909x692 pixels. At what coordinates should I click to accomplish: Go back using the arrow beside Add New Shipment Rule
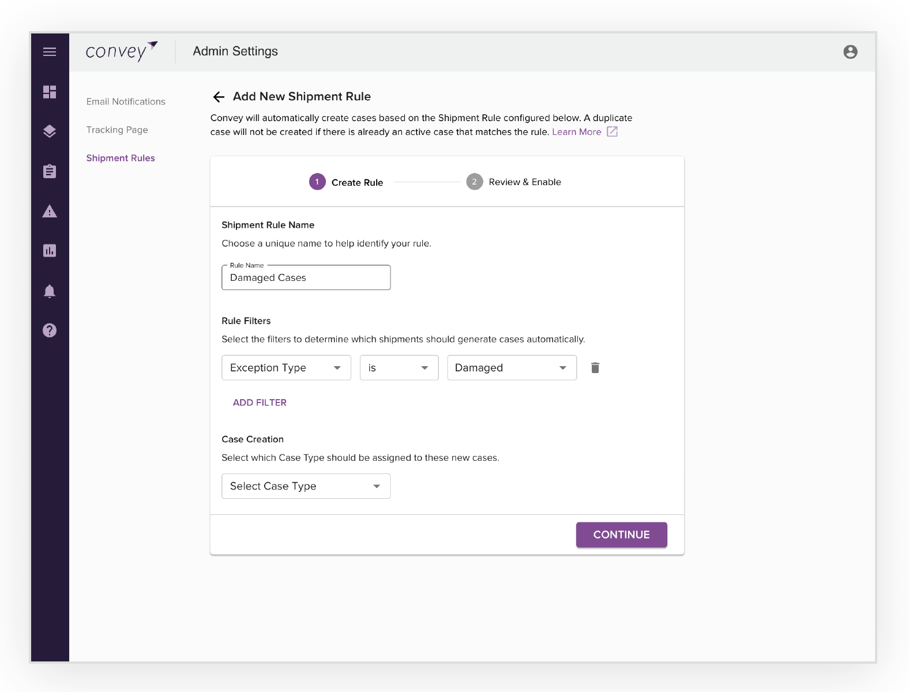[219, 97]
